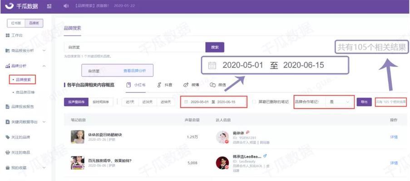Click the speaker announcement icon
Screen dimensions: 410x181
click(66, 6)
